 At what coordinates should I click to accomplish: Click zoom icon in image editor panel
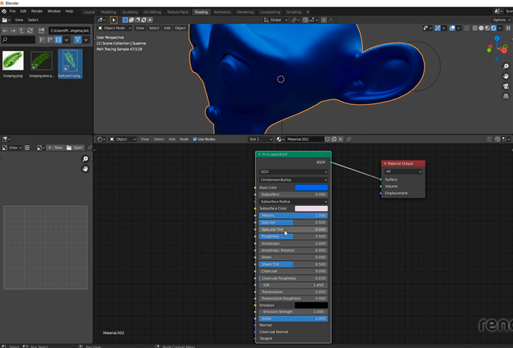pos(85,159)
